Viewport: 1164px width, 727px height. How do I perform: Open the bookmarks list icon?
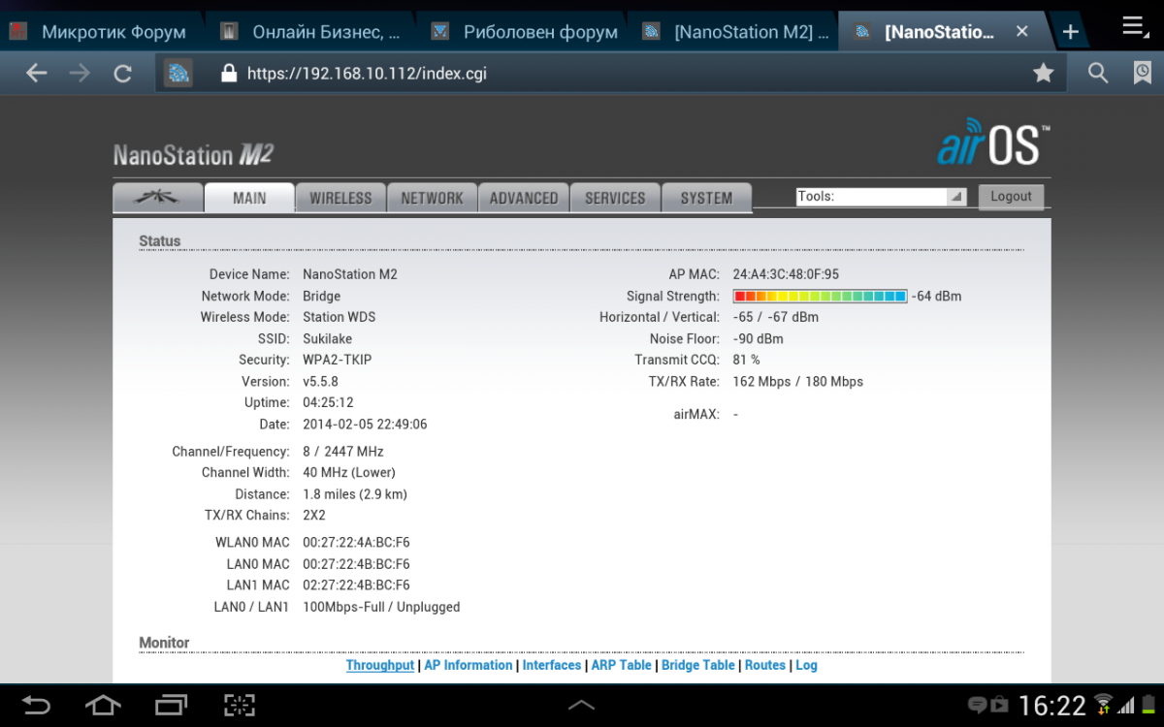point(1143,73)
